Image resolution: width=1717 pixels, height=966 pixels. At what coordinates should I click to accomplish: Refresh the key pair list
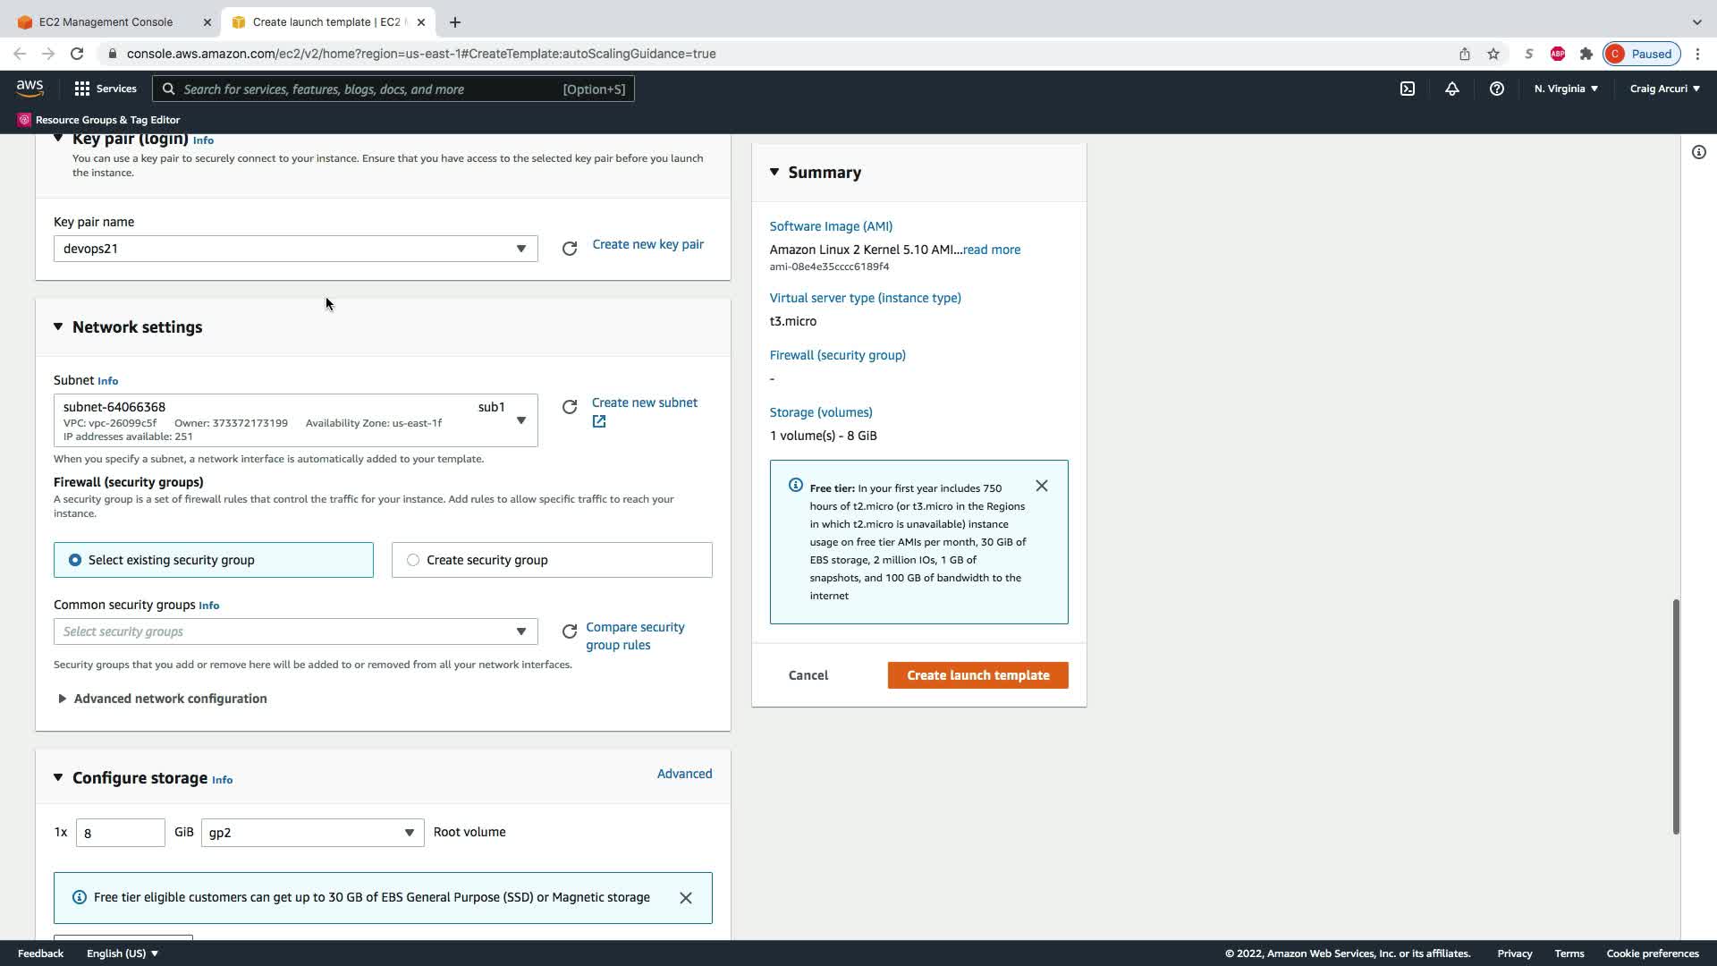(570, 249)
